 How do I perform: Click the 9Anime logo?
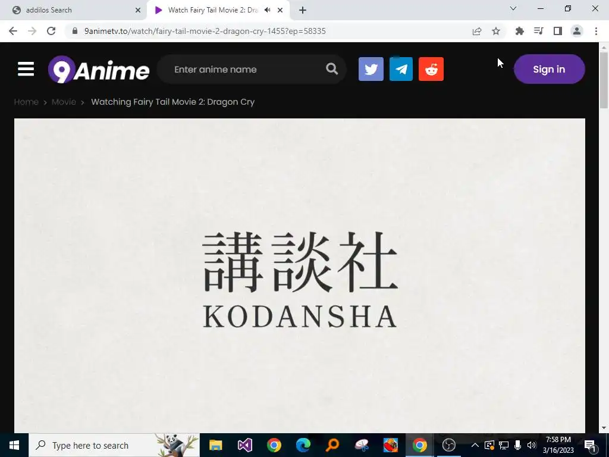point(99,70)
